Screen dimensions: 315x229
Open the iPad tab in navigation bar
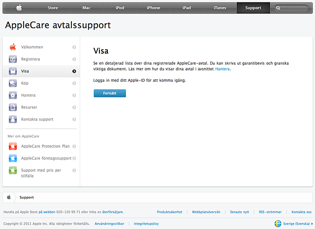(x=187, y=8)
